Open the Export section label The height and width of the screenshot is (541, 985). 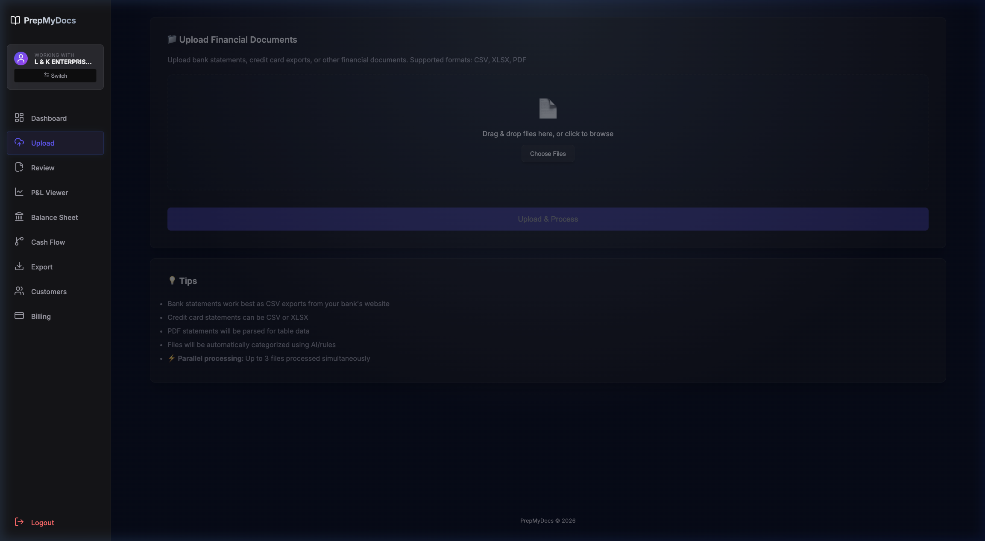point(42,267)
